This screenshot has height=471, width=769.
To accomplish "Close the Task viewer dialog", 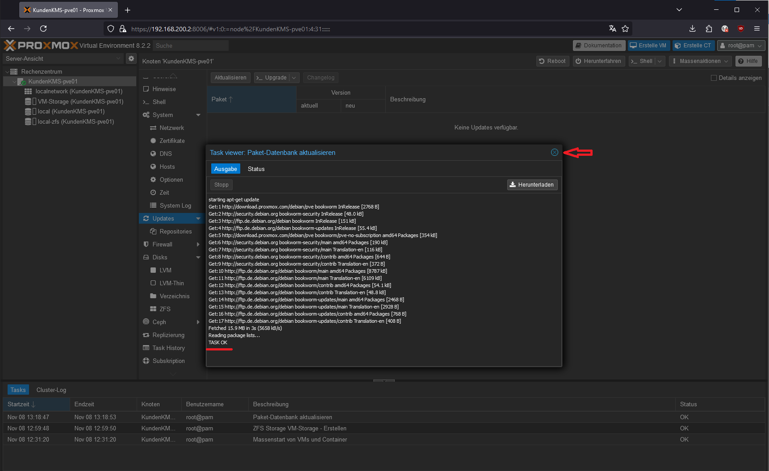I will point(554,153).
